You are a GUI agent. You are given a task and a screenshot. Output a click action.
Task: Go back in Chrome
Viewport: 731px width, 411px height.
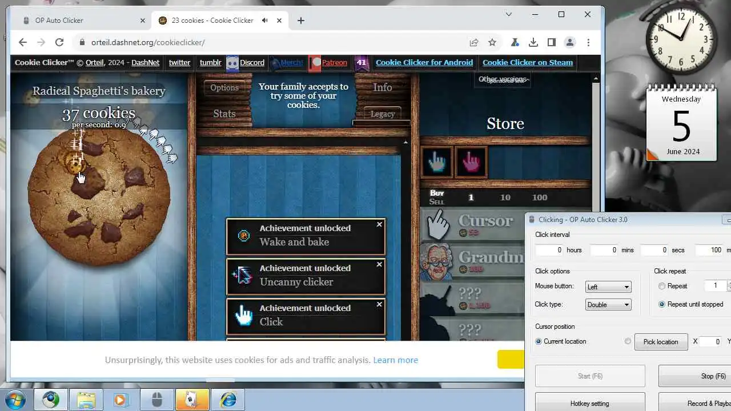tap(23, 42)
